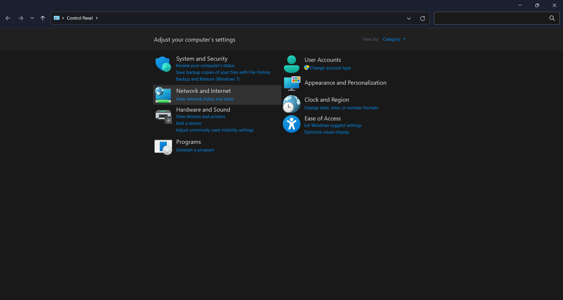Open the Ease of Access icon

[x=291, y=124]
